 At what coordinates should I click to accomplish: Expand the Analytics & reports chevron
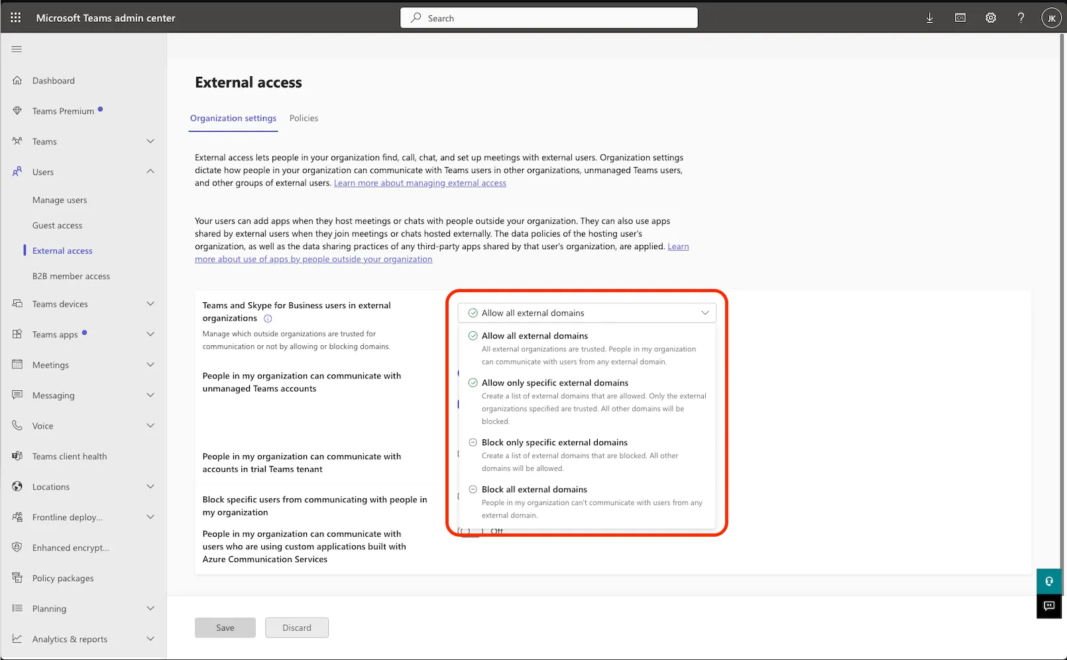pyautogui.click(x=150, y=639)
